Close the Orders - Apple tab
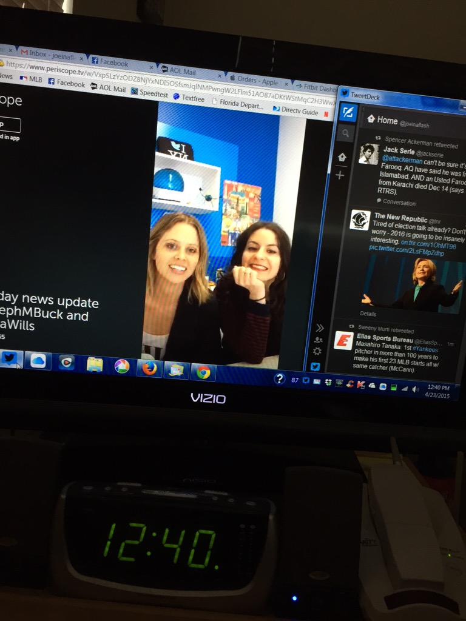The width and height of the screenshot is (466, 621). click(287, 84)
